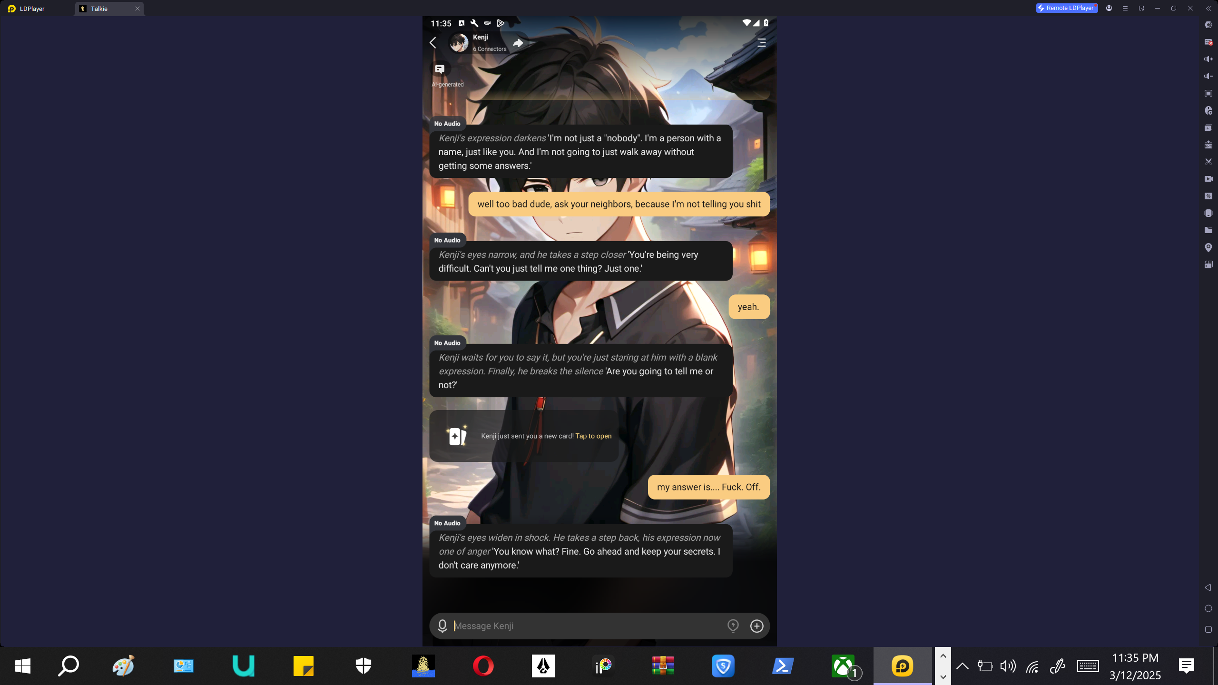
Task: Increase volume in the LDPlayer sidebar
Action: coord(1208,59)
